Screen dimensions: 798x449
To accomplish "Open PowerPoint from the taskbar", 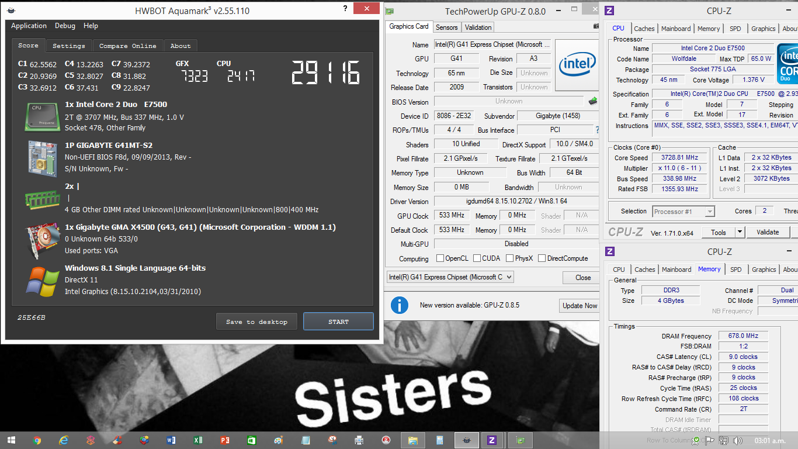I will click(225, 440).
